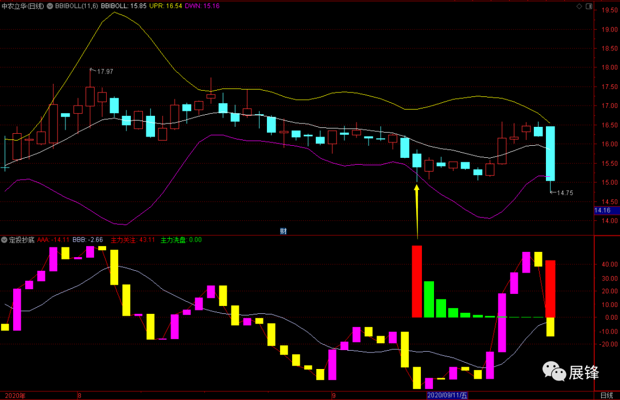
Task: Click the 2020年 label on time axis
Action: (15, 395)
